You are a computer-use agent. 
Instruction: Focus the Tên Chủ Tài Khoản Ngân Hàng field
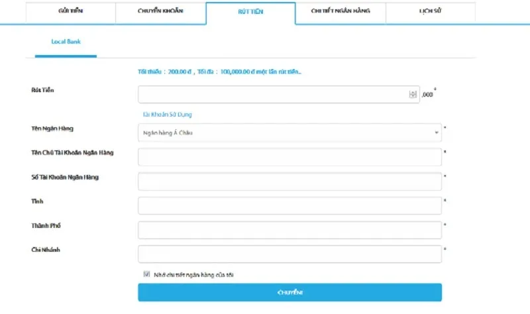click(290, 157)
